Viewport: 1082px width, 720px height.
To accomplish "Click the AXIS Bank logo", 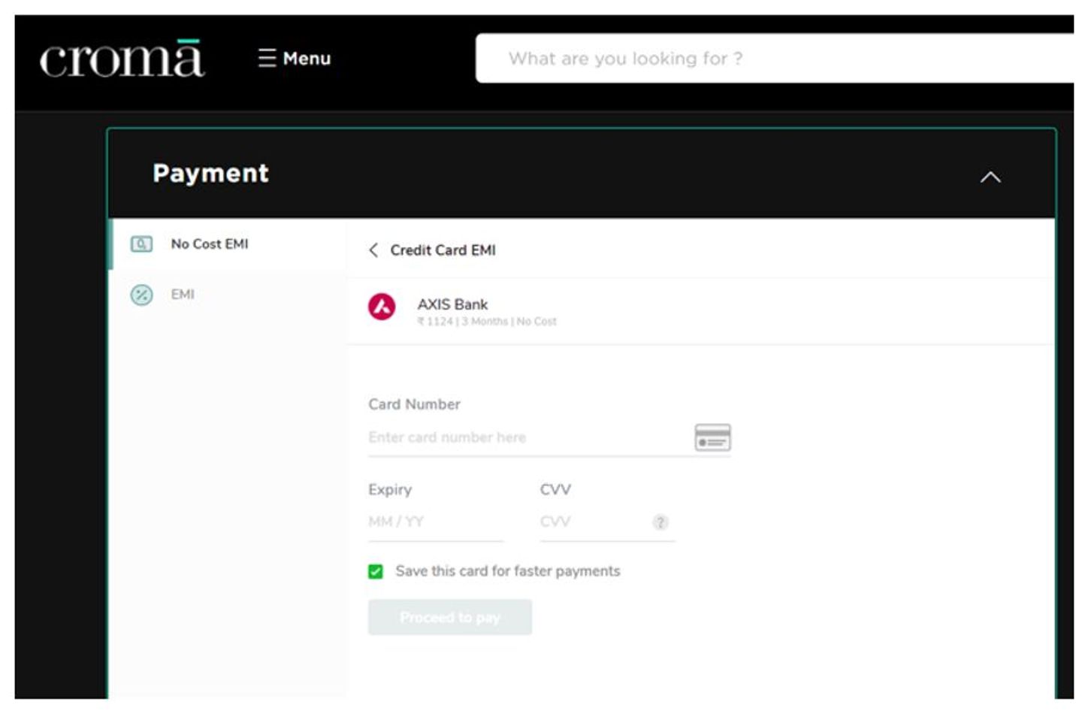I will click(x=382, y=307).
